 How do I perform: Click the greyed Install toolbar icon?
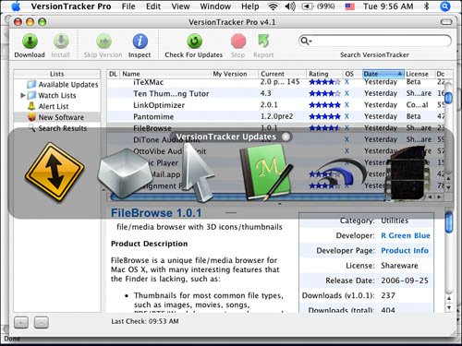(x=61, y=42)
